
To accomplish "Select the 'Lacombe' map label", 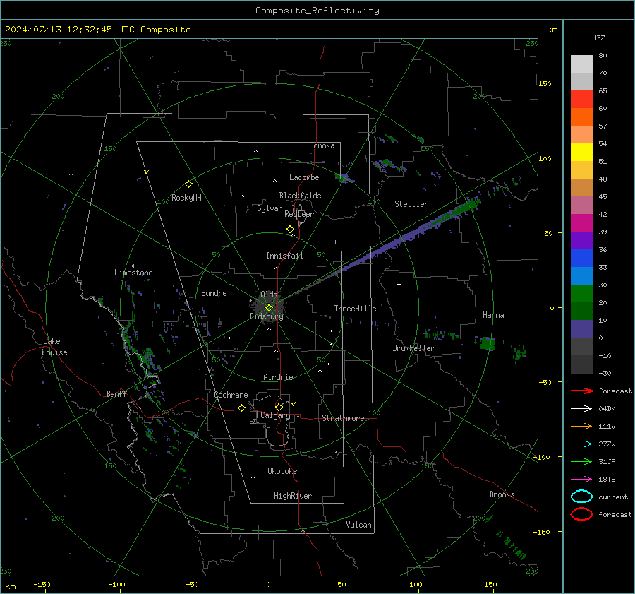I will point(304,177).
